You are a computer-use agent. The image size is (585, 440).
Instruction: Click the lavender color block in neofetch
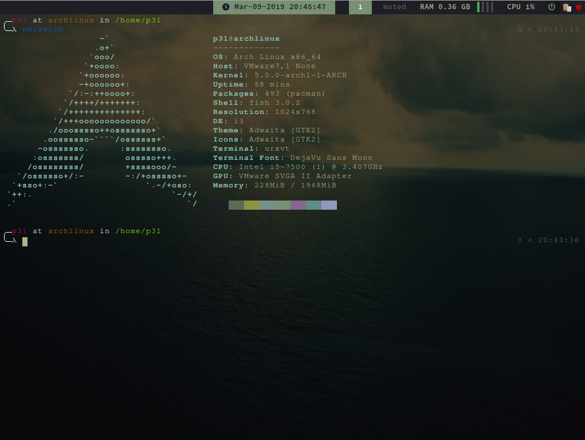tap(329, 205)
